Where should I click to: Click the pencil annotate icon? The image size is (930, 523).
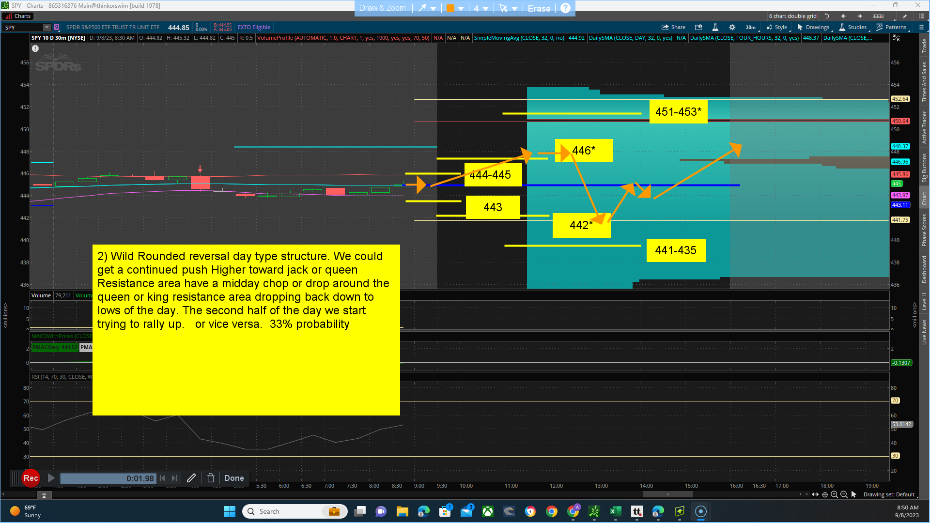click(x=191, y=478)
